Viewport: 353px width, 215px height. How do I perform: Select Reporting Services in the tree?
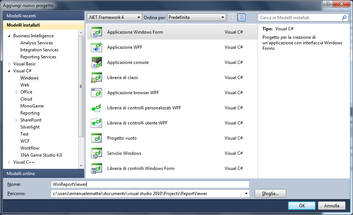click(x=38, y=57)
